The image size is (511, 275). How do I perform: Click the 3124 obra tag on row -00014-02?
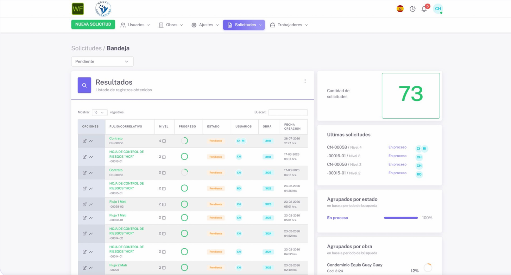pos(268,233)
